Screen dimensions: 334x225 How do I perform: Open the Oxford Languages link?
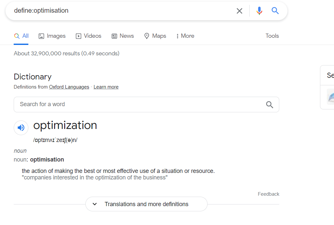(69, 87)
